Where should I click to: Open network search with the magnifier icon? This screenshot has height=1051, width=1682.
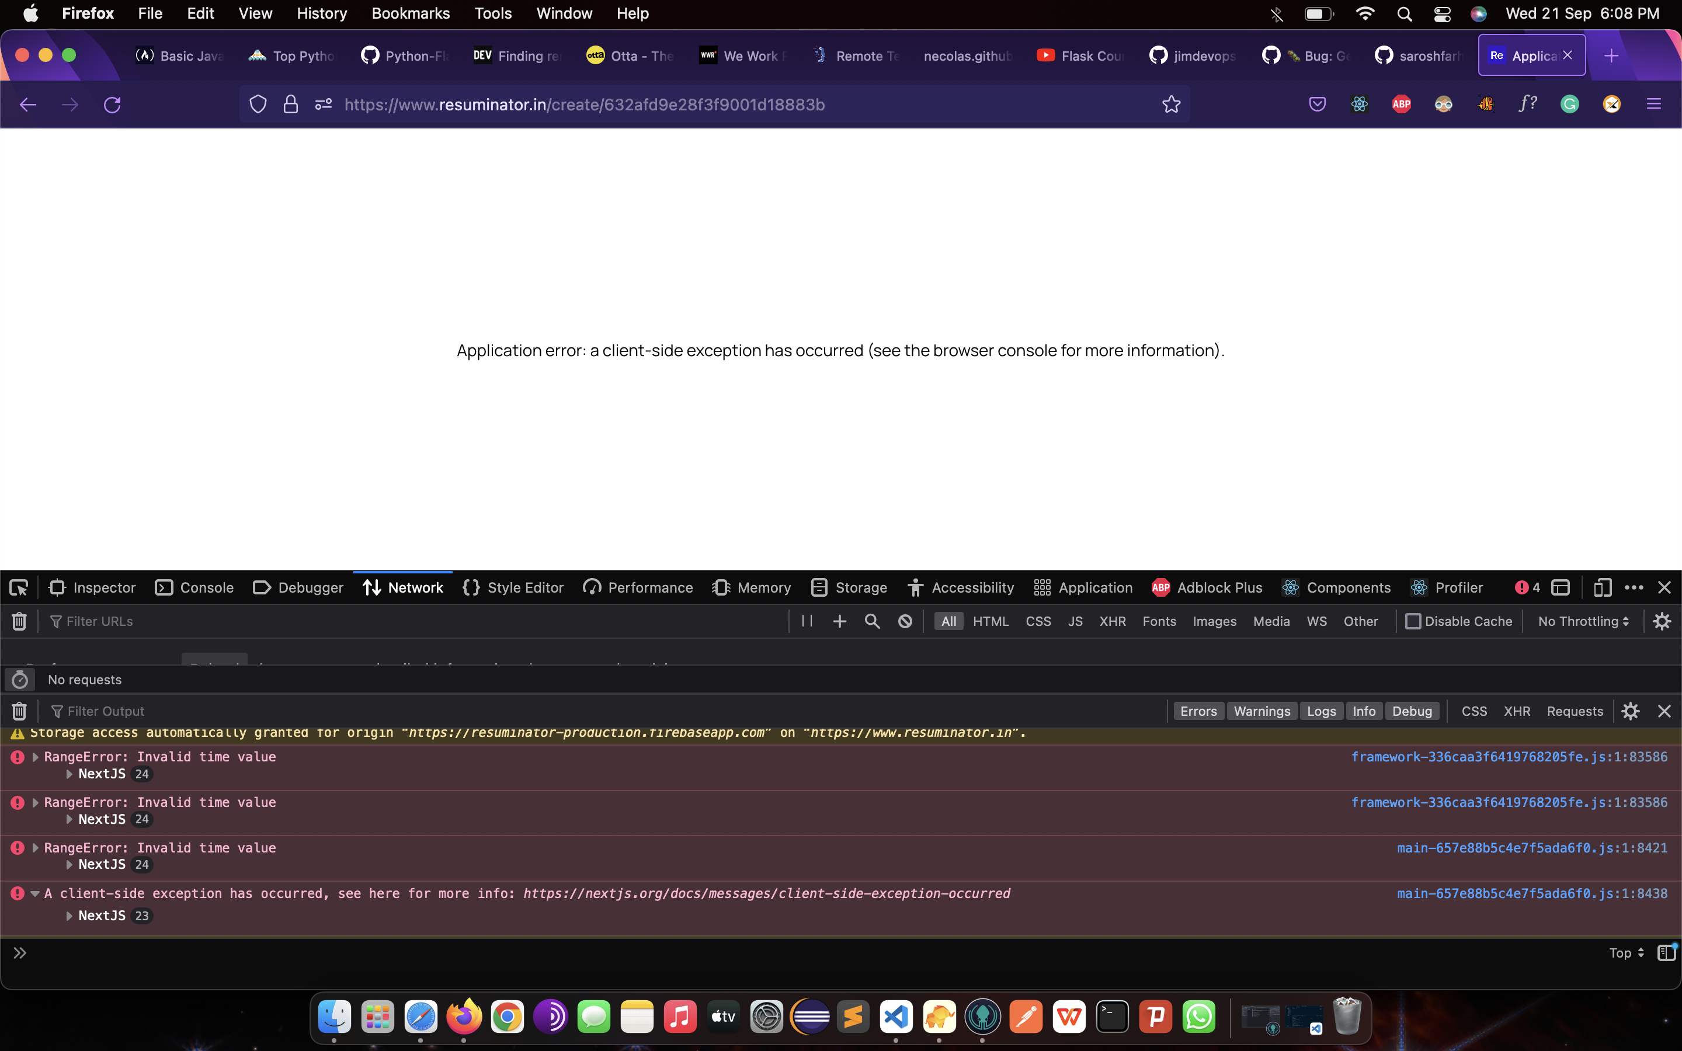coord(873,621)
